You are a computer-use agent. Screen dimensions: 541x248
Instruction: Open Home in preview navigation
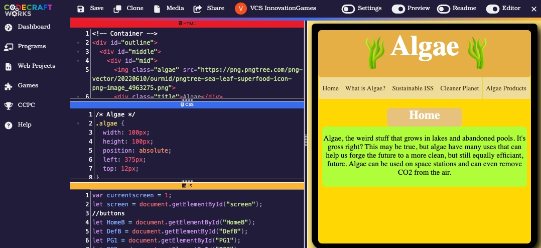(x=330, y=88)
